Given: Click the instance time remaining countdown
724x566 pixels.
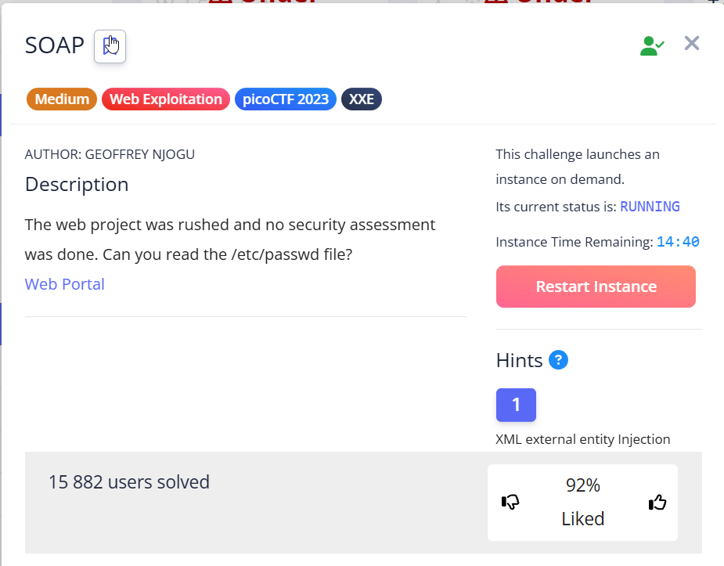Looking at the screenshot, I should pos(678,242).
